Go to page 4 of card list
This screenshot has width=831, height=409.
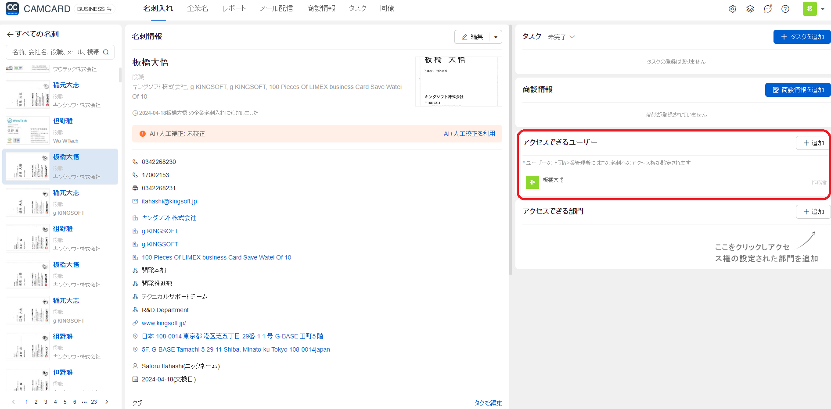click(x=55, y=402)
